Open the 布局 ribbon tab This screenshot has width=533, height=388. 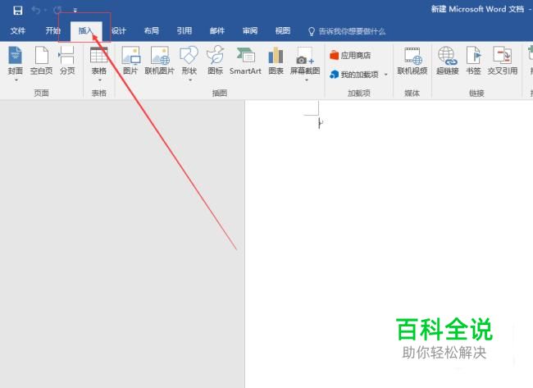click(x=152, y=31)
